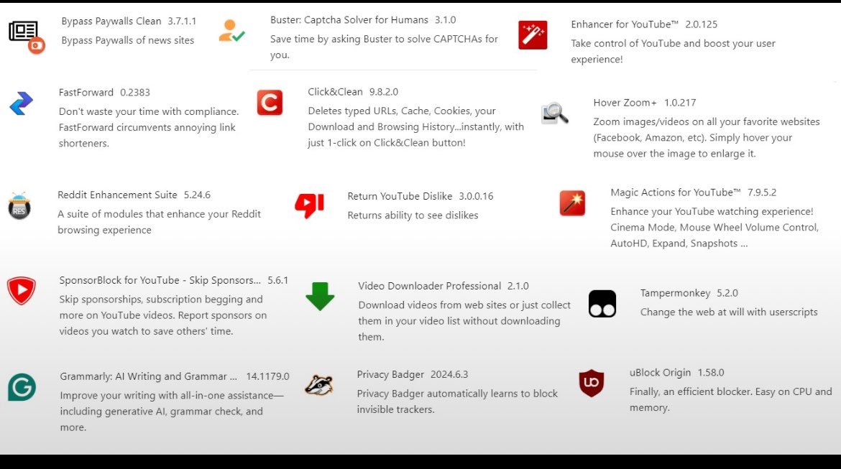This screenshot has width=841, height=469.
Task: Click the Reddit Enhancement Suite RES icon
Action: (19, 206)
